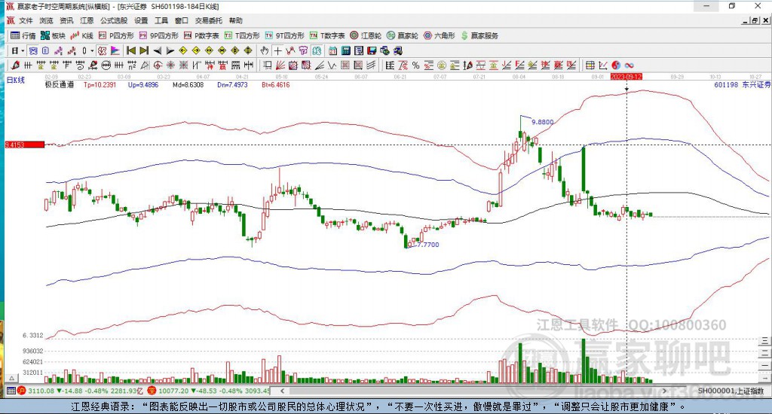Open the calculator icon
772x414 pixels.
pos(345,50)
